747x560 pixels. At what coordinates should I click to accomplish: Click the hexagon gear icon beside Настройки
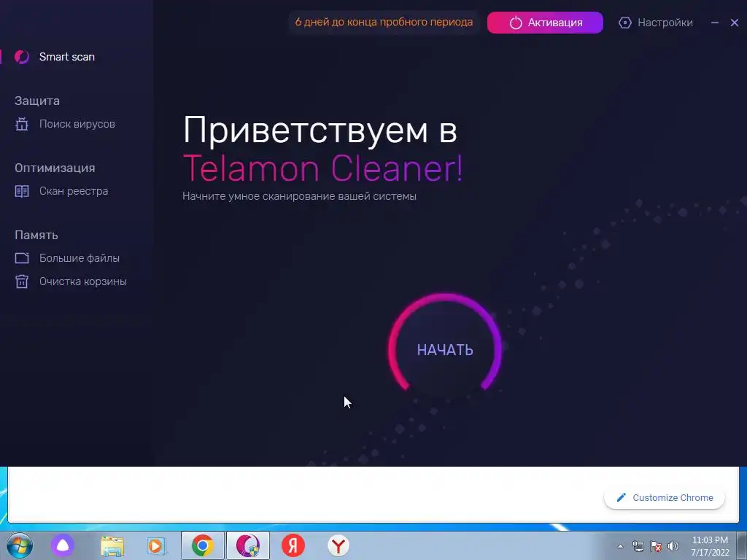pos(625,23)
